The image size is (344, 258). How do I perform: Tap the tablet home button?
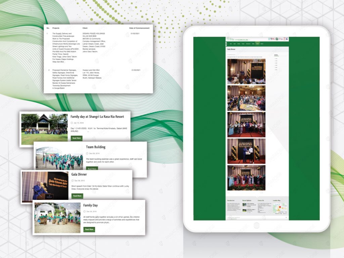tap(256, 225)
